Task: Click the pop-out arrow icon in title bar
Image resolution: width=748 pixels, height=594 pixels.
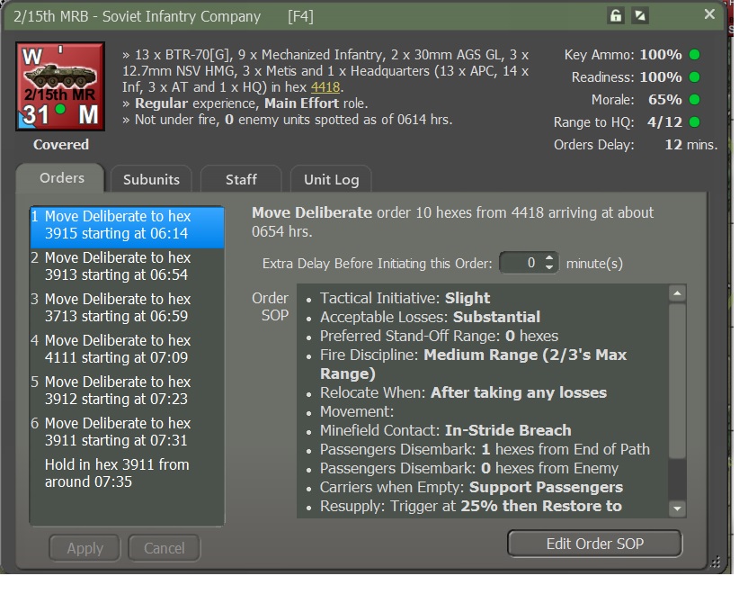Action: click(x=640, y=16)
